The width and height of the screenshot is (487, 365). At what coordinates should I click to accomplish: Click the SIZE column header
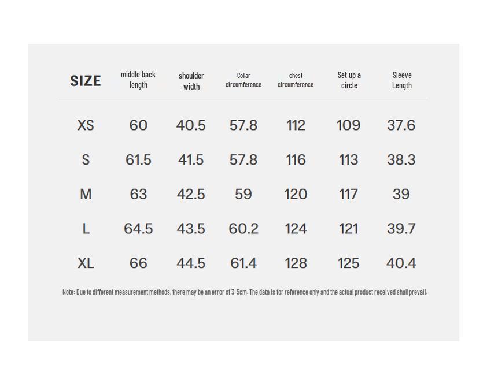(86, 81)
